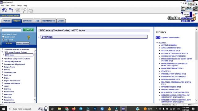The height and width of the screenshot is (111, 198).
Task: Expand Accessories & Equipment tree node
Action: coord(2,64)
